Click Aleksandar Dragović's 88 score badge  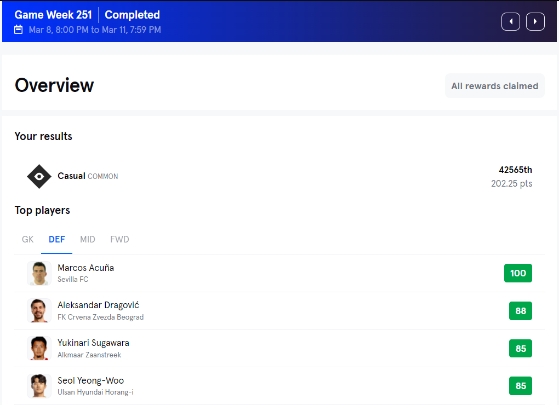pos(521,311)
